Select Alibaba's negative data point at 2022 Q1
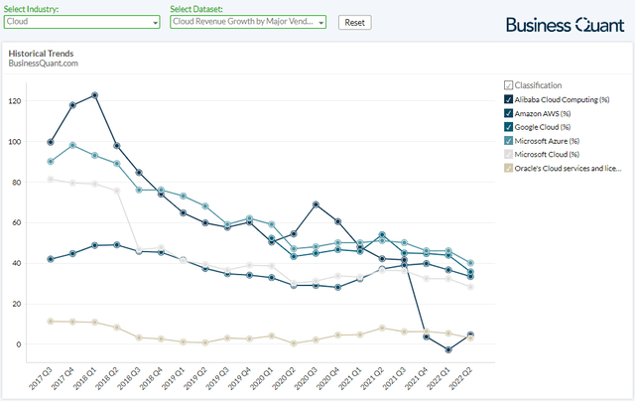The width and height of the screenshot is (635, 401). pyautogui.click(x=448, y=350)
